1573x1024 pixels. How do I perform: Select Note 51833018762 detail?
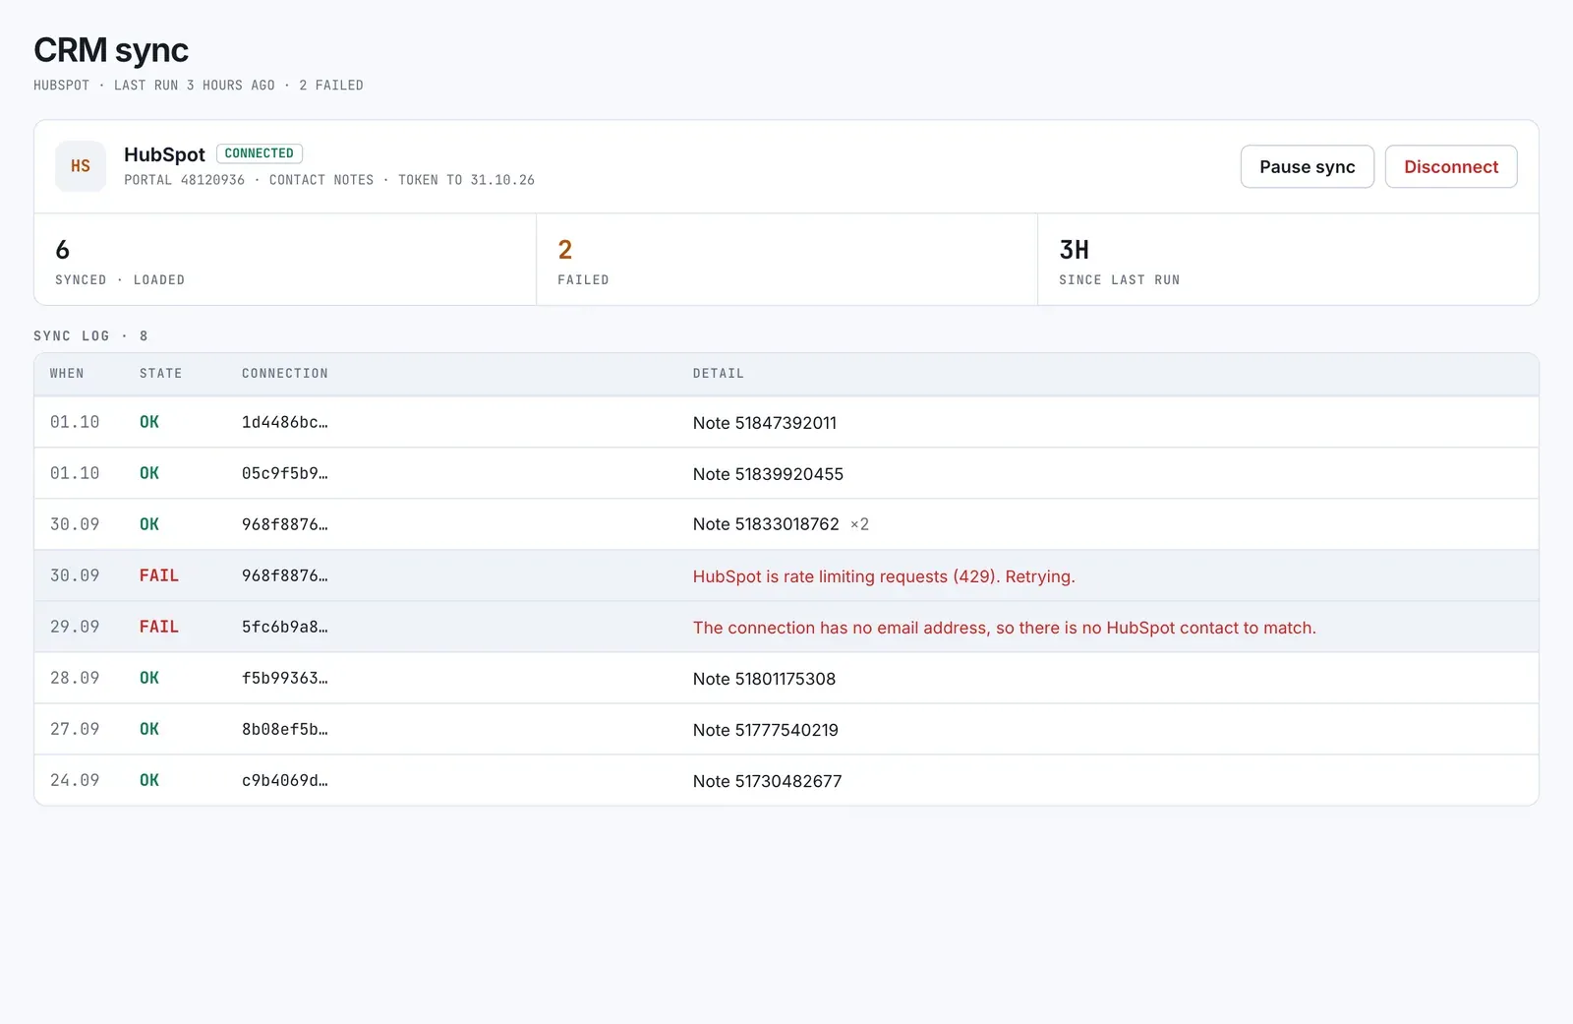[x=766, y=524]
